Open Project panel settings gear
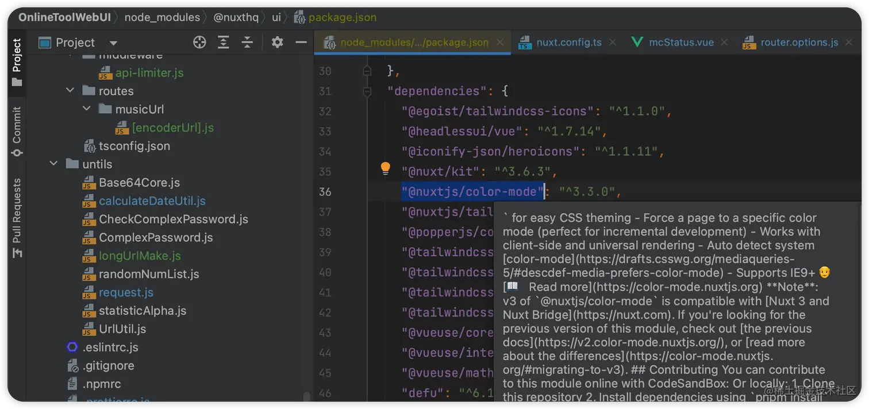The image size is (869, 409). click(x=277, y=43)
